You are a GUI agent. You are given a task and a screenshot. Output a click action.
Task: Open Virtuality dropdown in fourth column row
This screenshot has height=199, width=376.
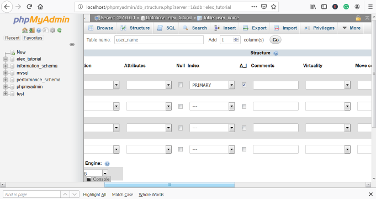pos(328,149)
